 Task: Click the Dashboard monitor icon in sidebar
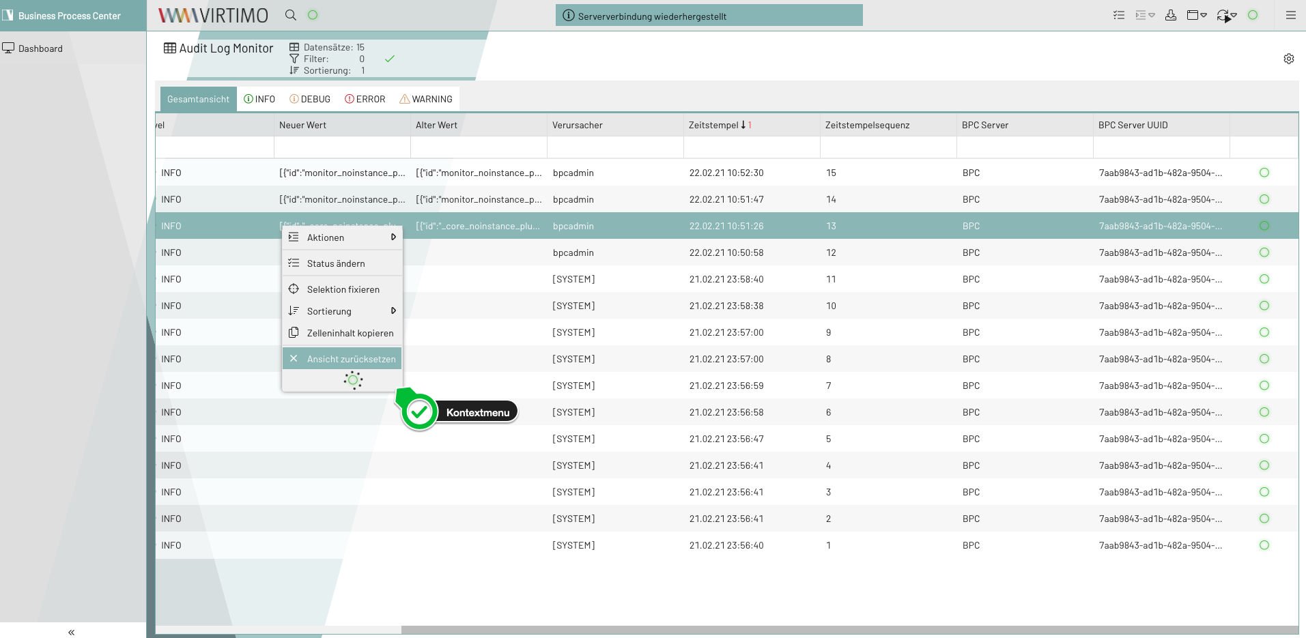(8, 48)
